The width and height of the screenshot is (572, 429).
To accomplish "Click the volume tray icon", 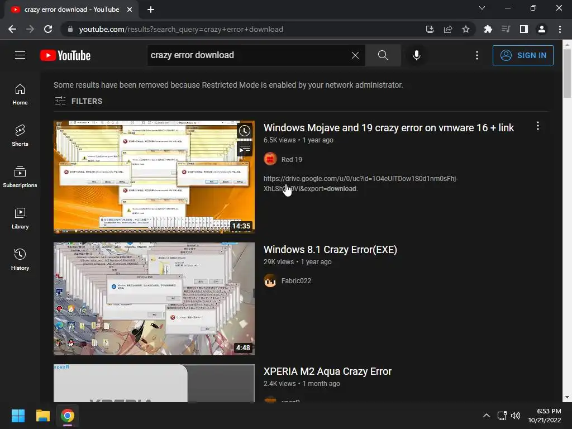I will [516, 416].
